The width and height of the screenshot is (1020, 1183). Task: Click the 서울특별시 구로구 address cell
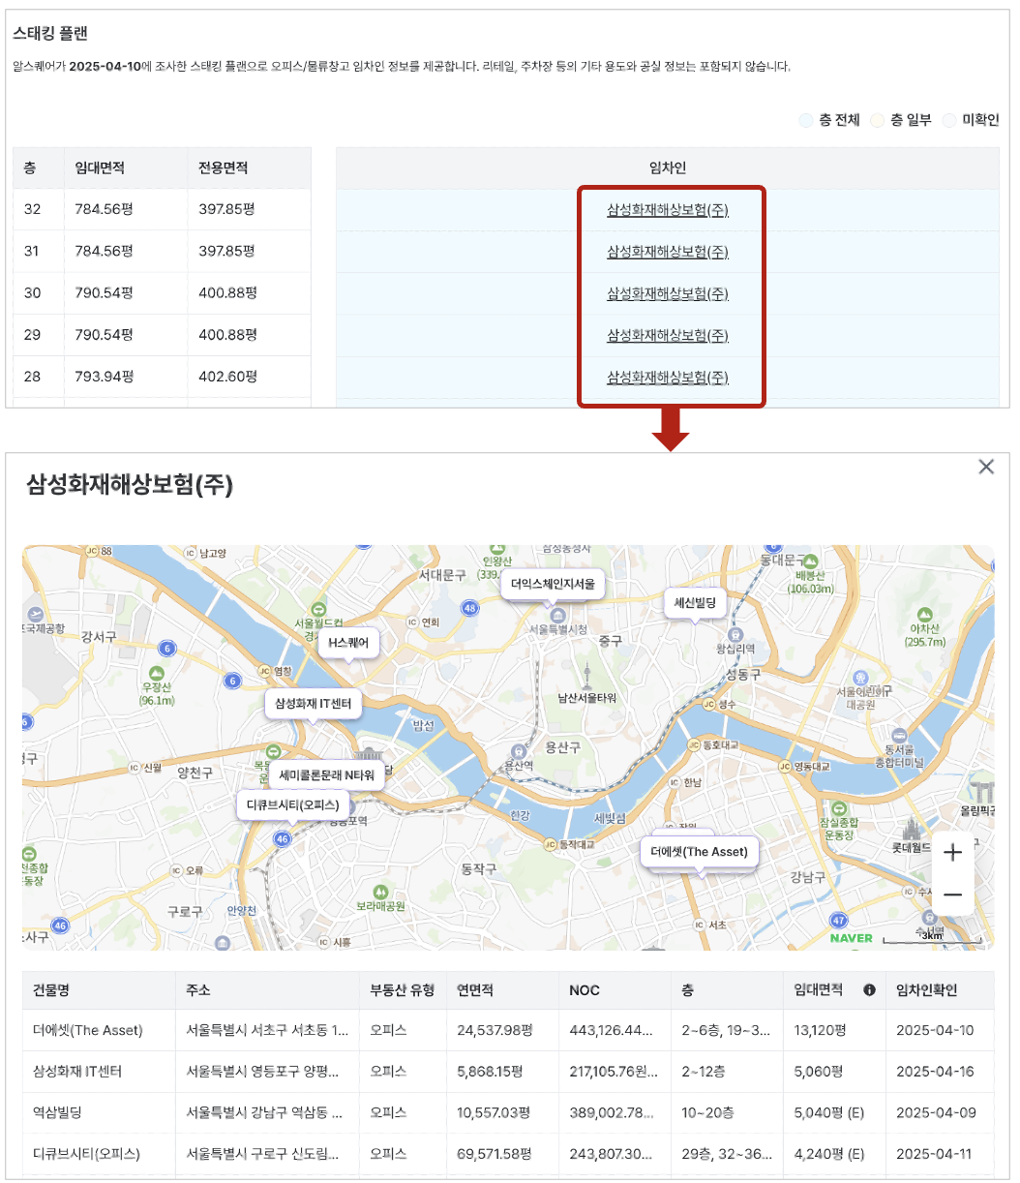(x=267, y=1154)
